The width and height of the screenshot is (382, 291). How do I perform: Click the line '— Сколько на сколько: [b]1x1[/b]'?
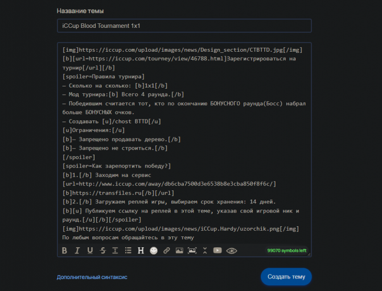[x=115, y=86]
